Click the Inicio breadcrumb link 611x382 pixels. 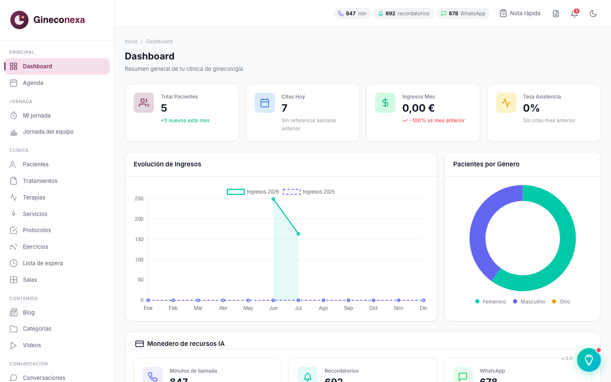[131, 42]
